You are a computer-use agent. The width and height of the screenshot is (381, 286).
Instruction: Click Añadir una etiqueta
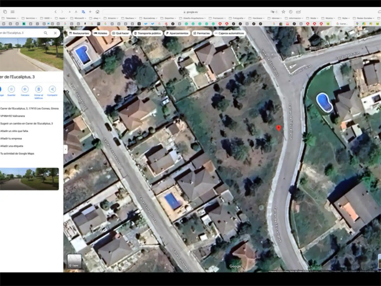[12, 146]
